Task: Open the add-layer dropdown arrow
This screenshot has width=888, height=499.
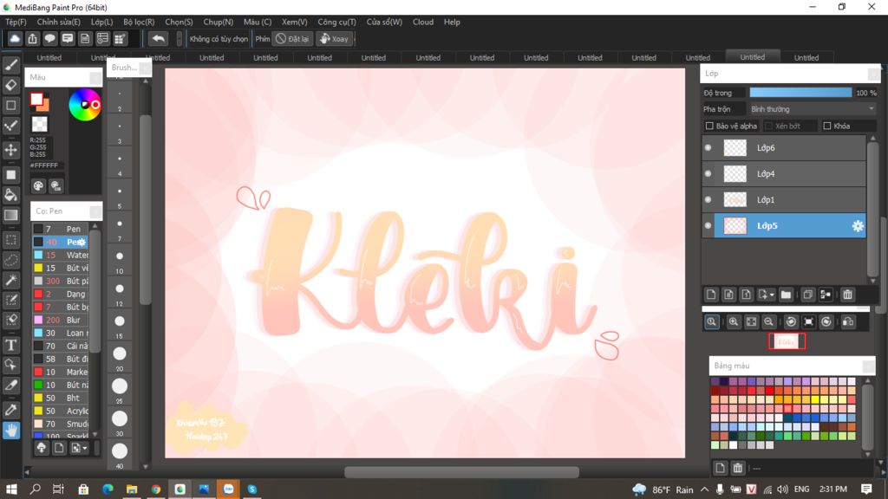Action: (x=772, y=295)
